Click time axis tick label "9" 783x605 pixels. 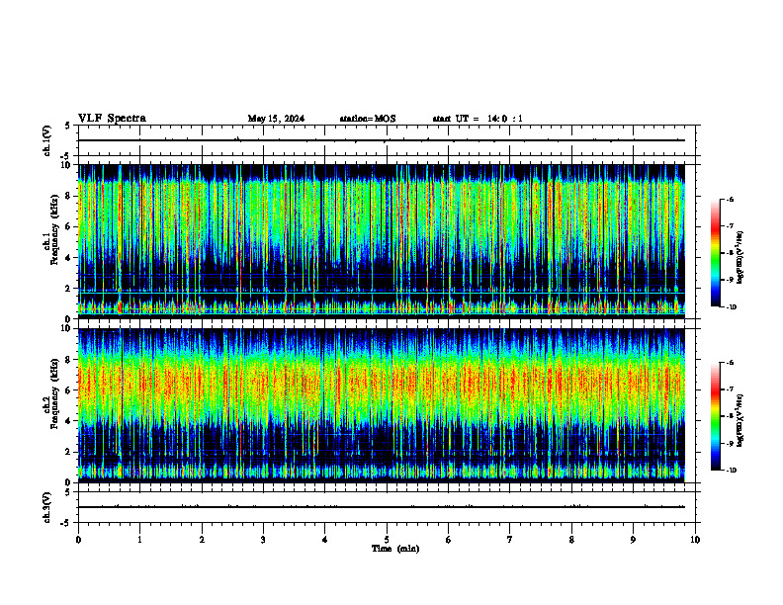633,540
